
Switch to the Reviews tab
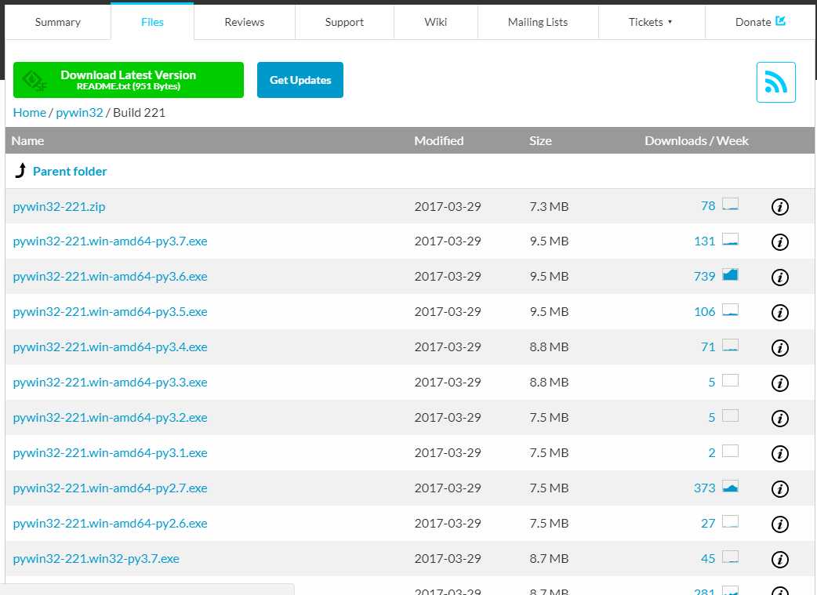pyautogui.click(x=245, y=22)
